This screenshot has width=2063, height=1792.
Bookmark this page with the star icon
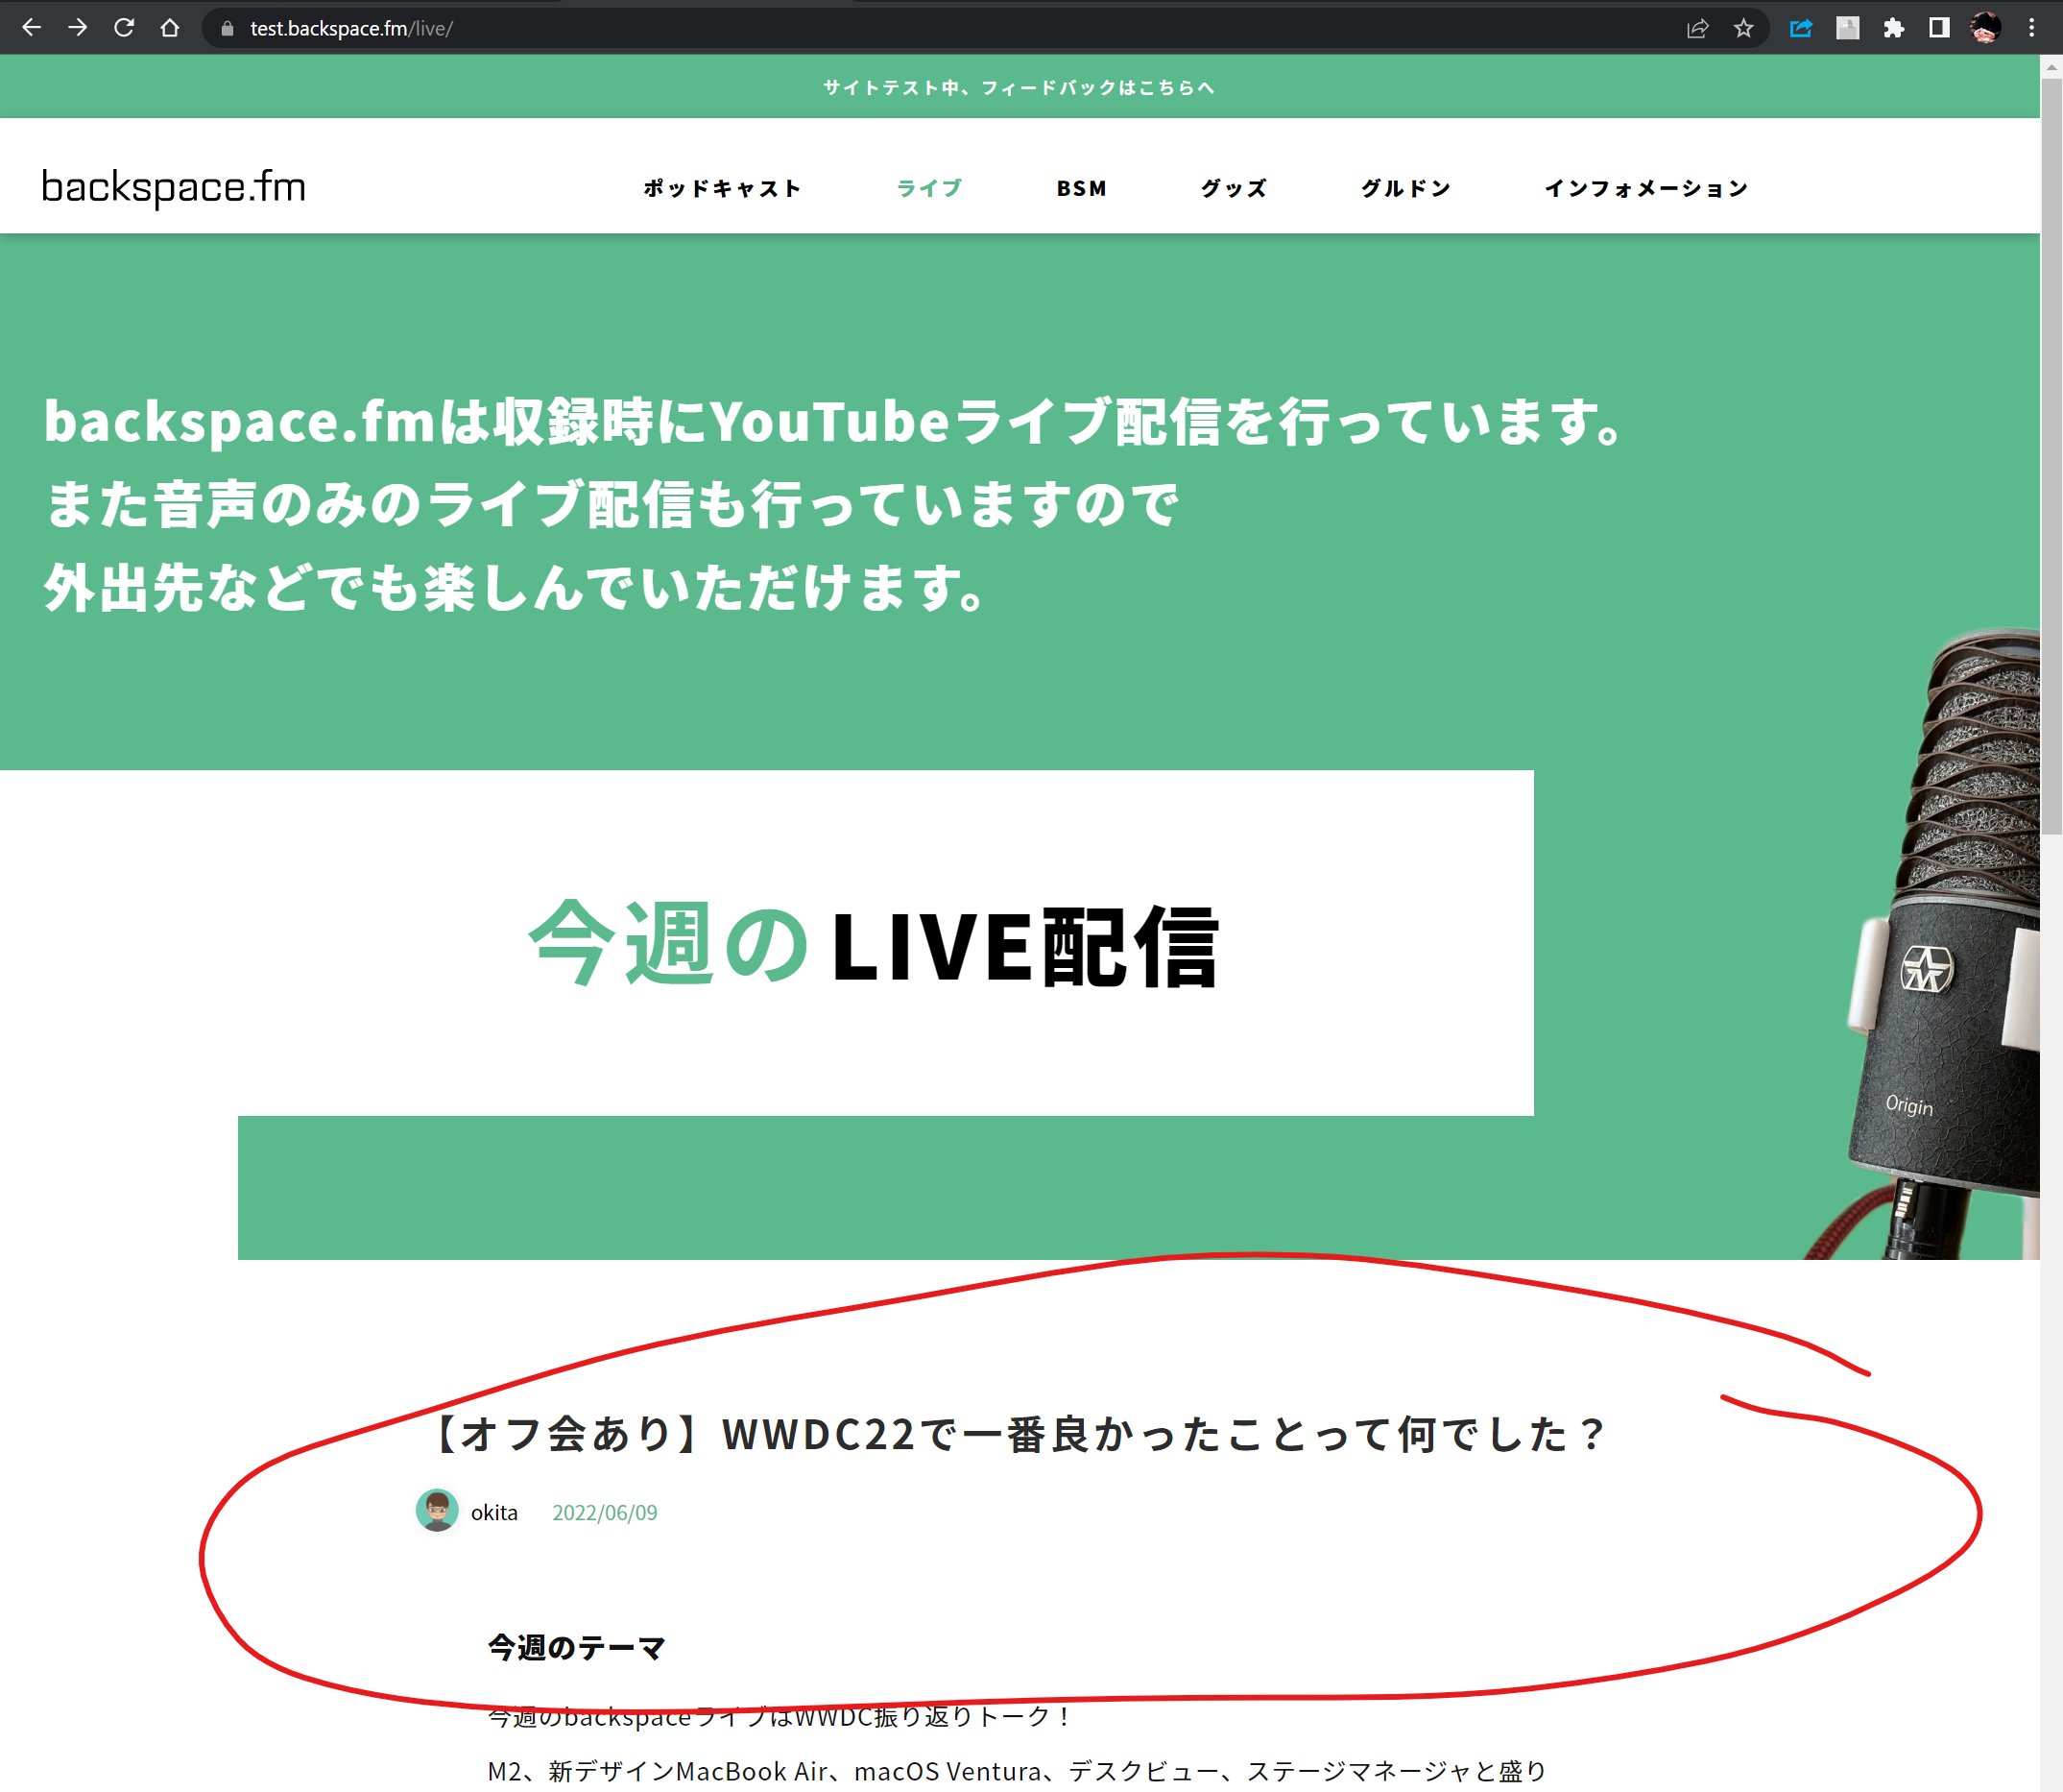1744,28
